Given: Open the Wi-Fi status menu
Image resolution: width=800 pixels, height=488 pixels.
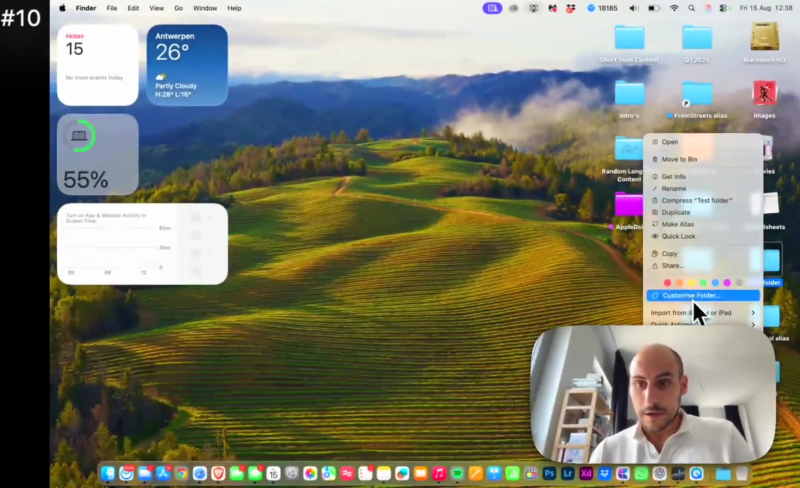Looking at the screenshot, I should [x=674, y=8].
